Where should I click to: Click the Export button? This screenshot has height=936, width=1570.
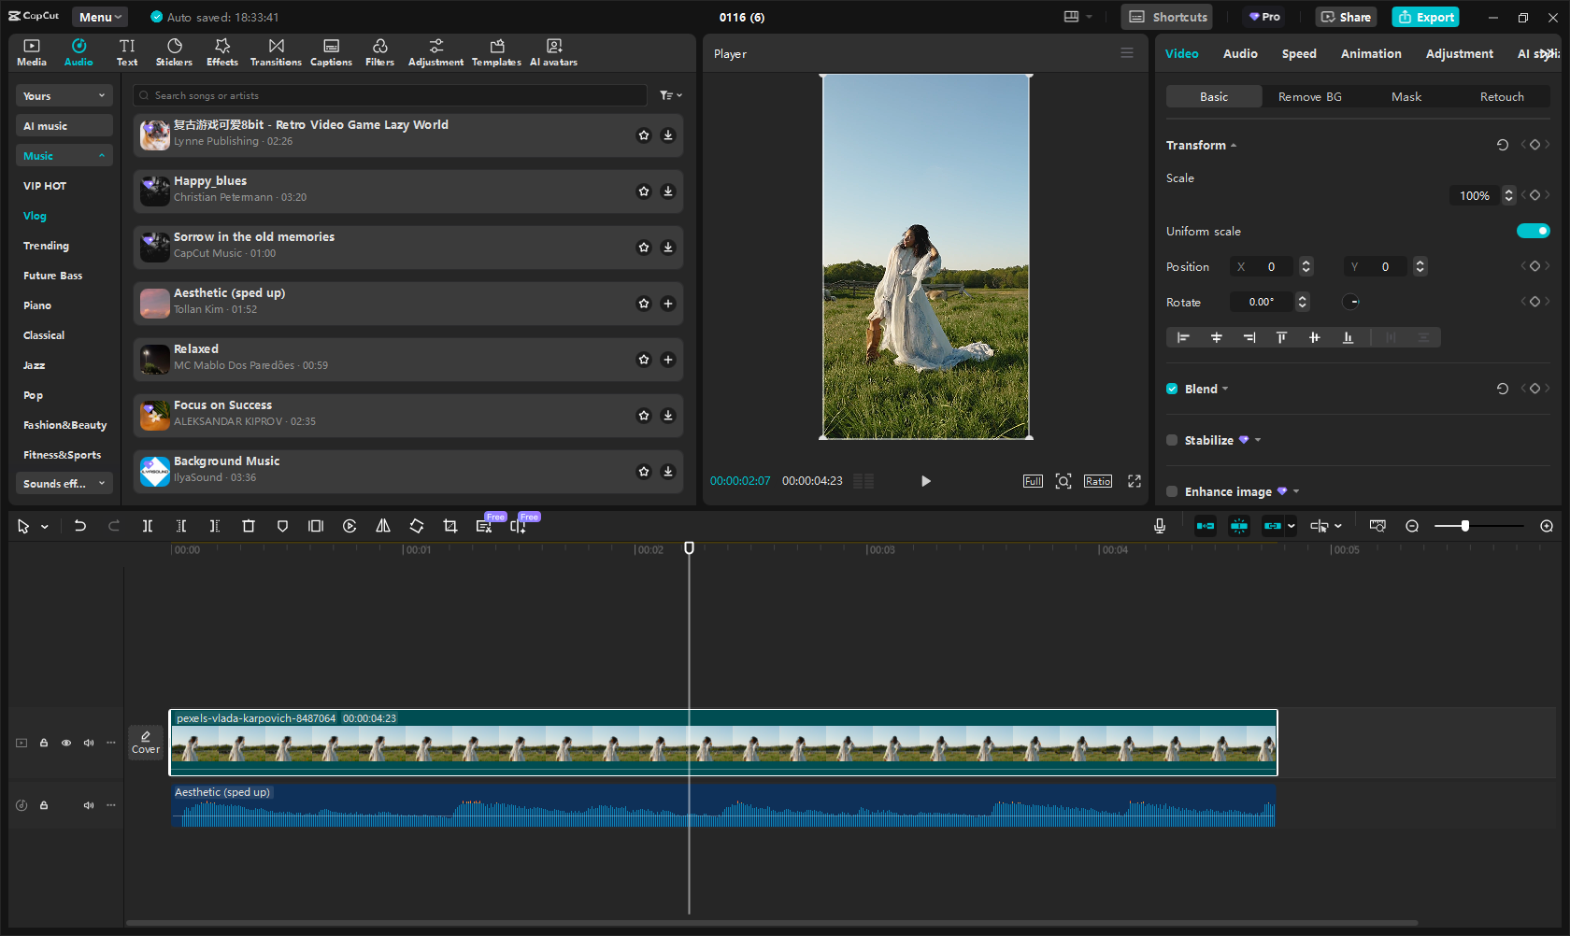[1425, 17]
